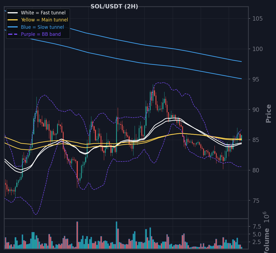276x253 pixels.
Task: Click the 95 price axis label
Action: tap(256, 80)
